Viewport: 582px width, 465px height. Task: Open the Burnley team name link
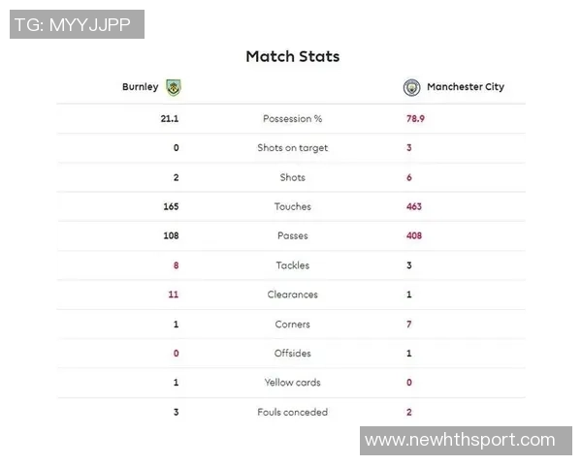coord(140,87)
